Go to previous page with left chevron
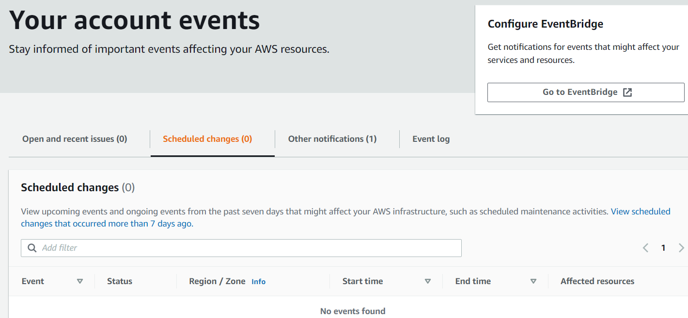Screen dimensions: 688x318 tap(645, 248)
